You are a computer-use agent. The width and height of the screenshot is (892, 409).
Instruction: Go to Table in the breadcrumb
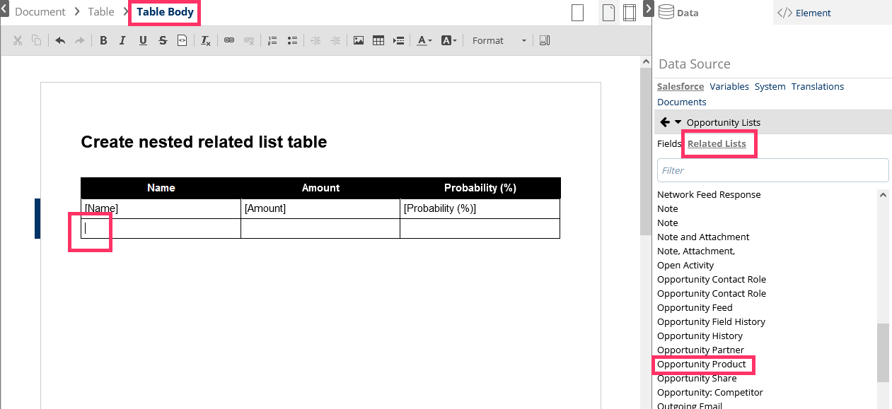click(100, 12)
